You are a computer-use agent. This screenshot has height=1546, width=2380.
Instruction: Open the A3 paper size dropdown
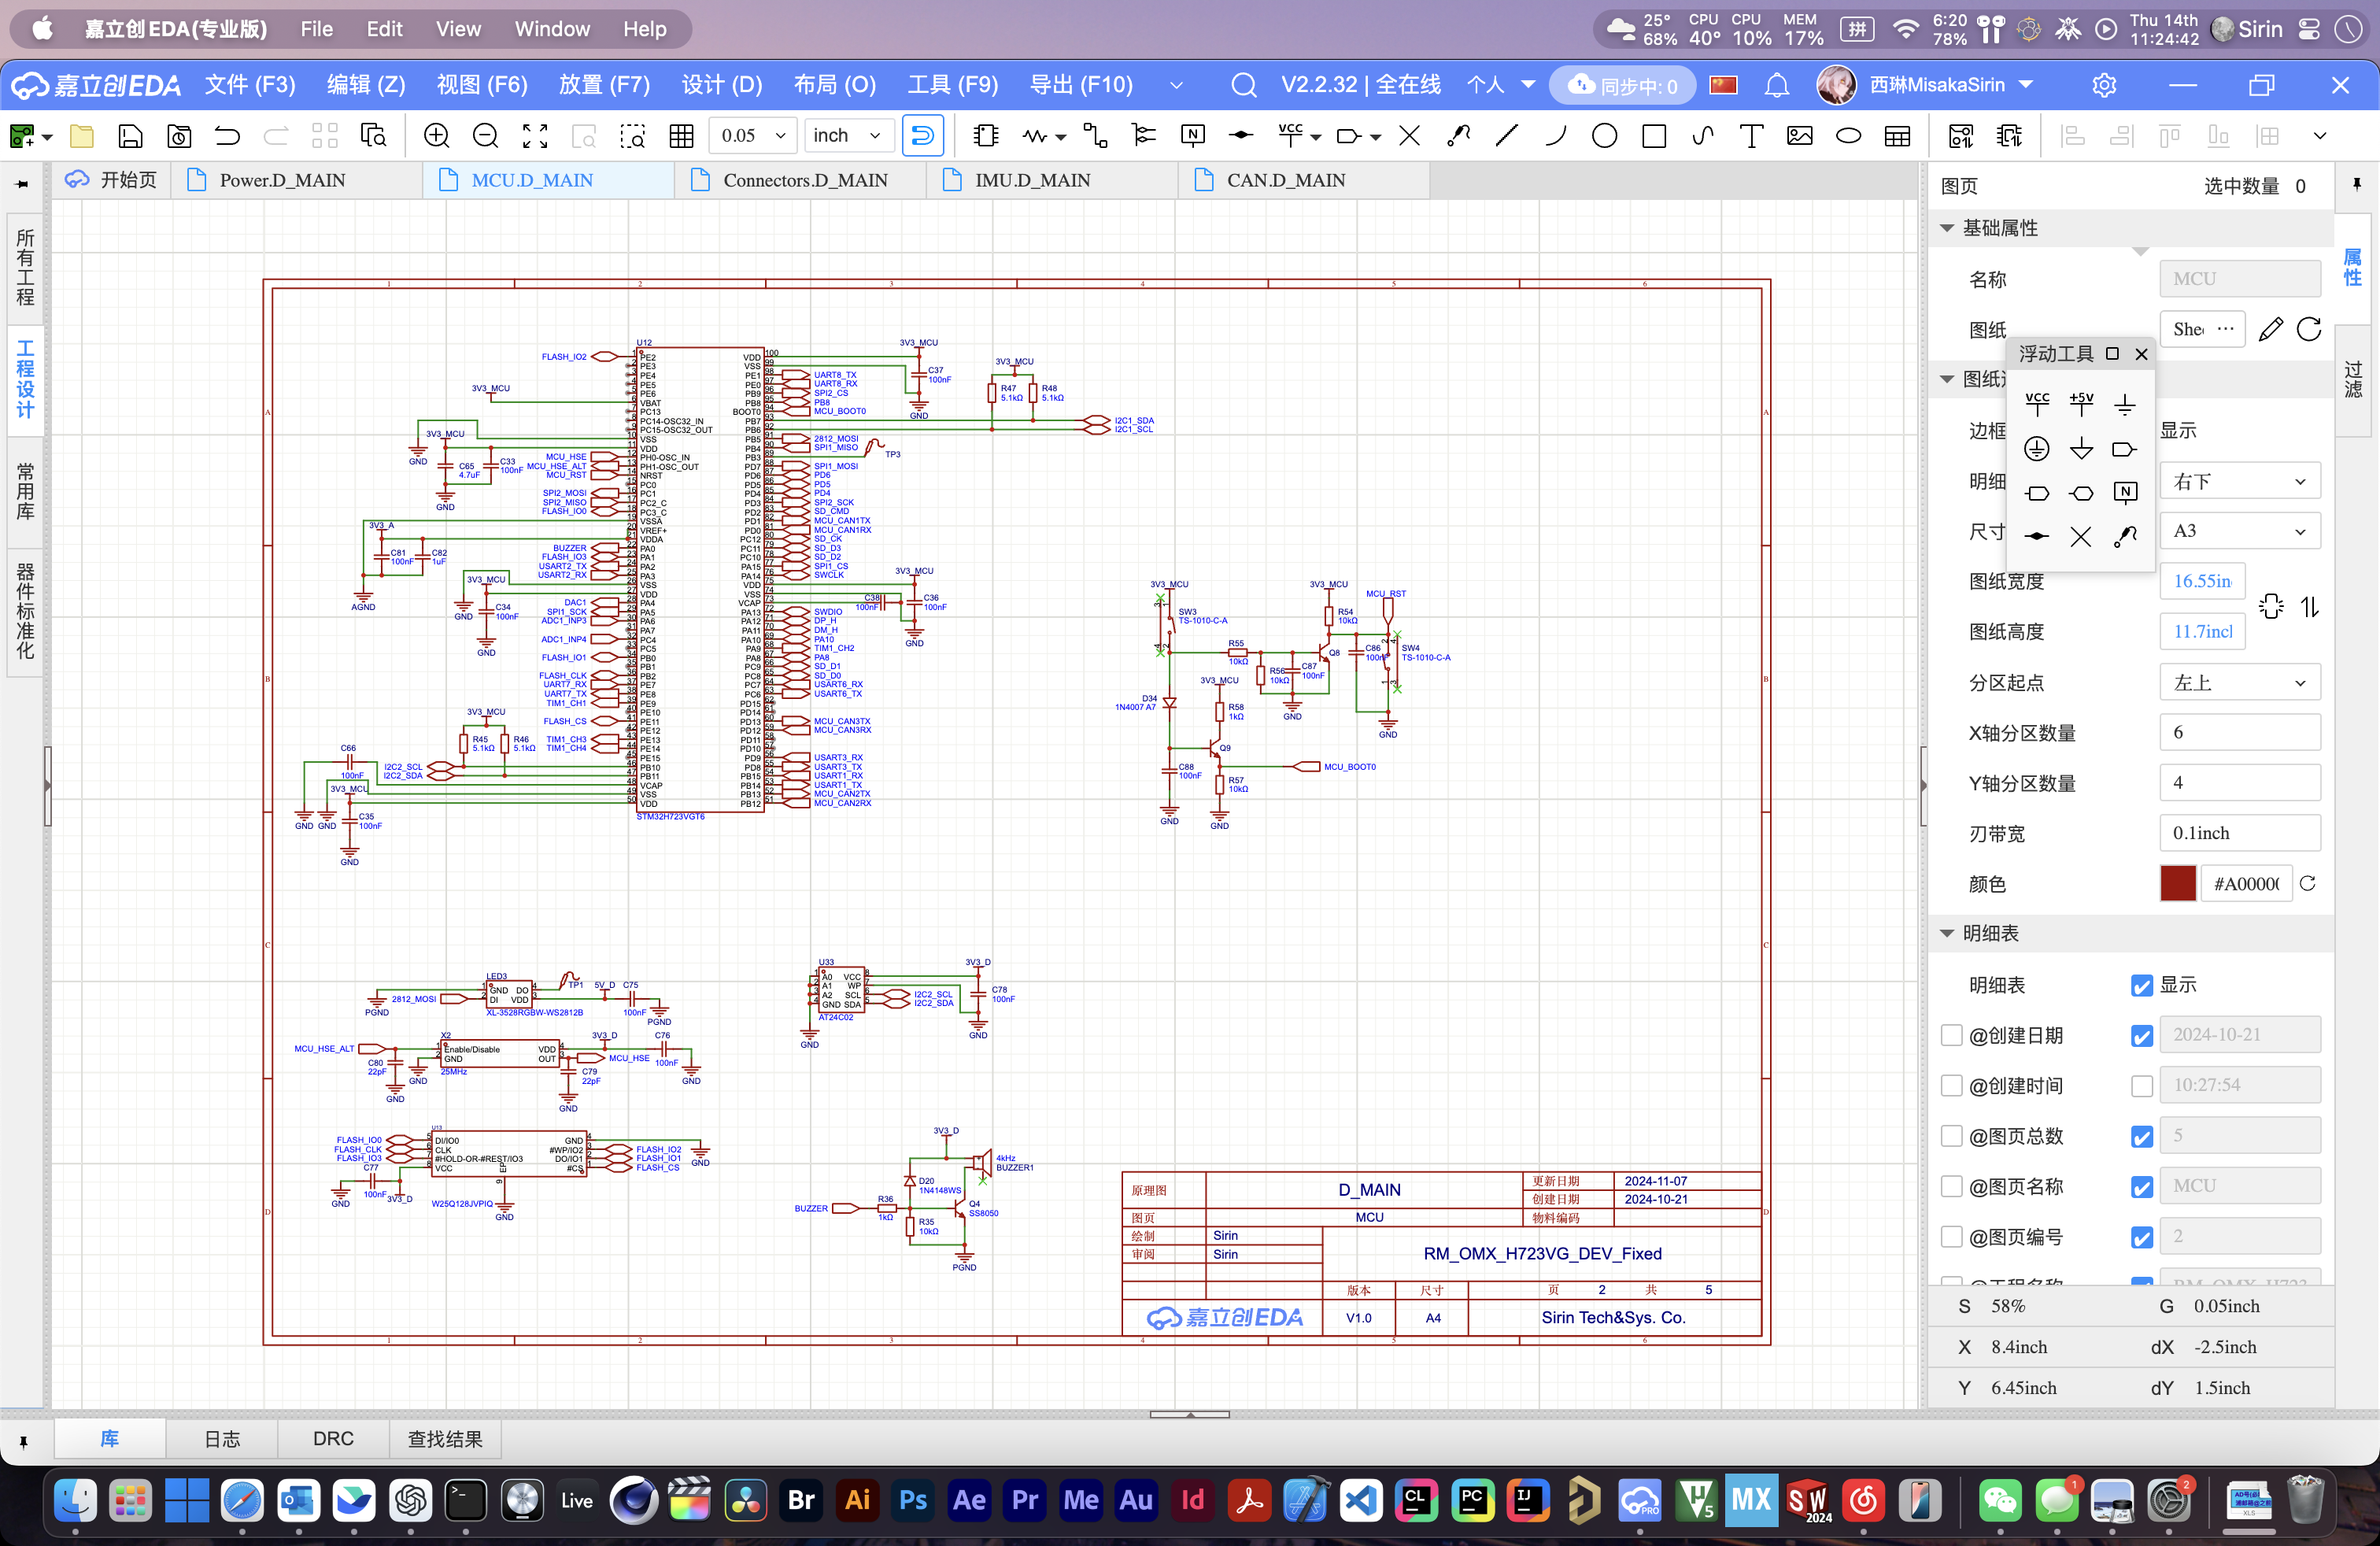(x=2239, y=531)
